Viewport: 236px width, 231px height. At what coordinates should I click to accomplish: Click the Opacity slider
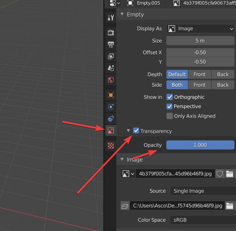coord(200,145)
